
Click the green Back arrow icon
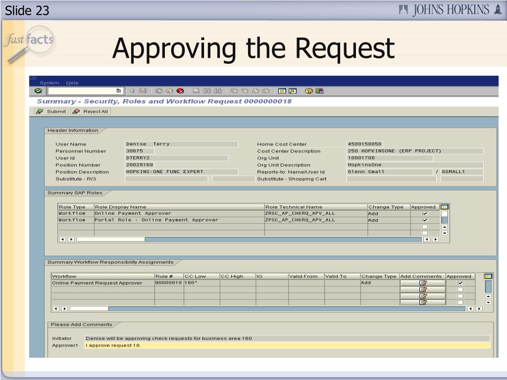coord(159,91)
